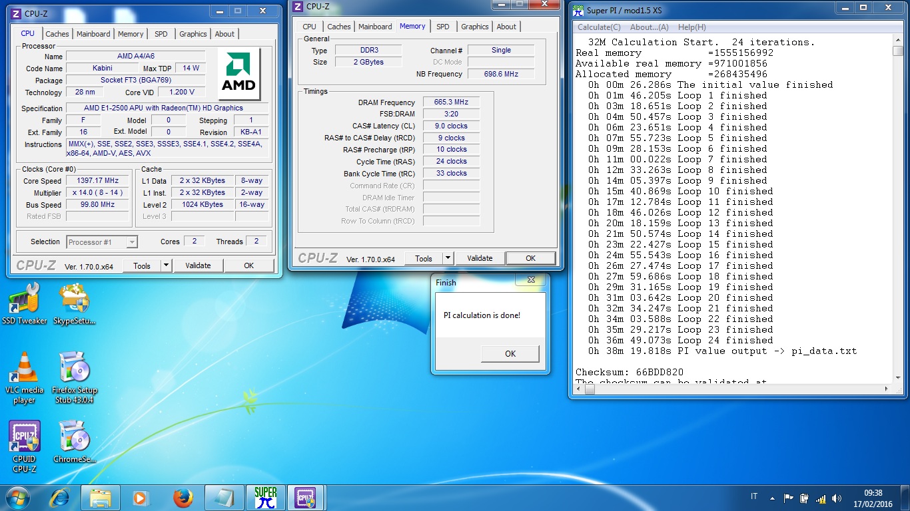The image size is (910, 511).
Task: Click the IT language indicator
Action: 754,497
